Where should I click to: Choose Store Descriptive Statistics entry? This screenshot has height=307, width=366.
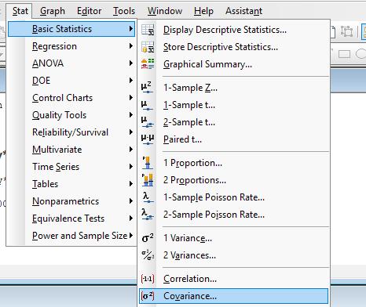(233, 47)
